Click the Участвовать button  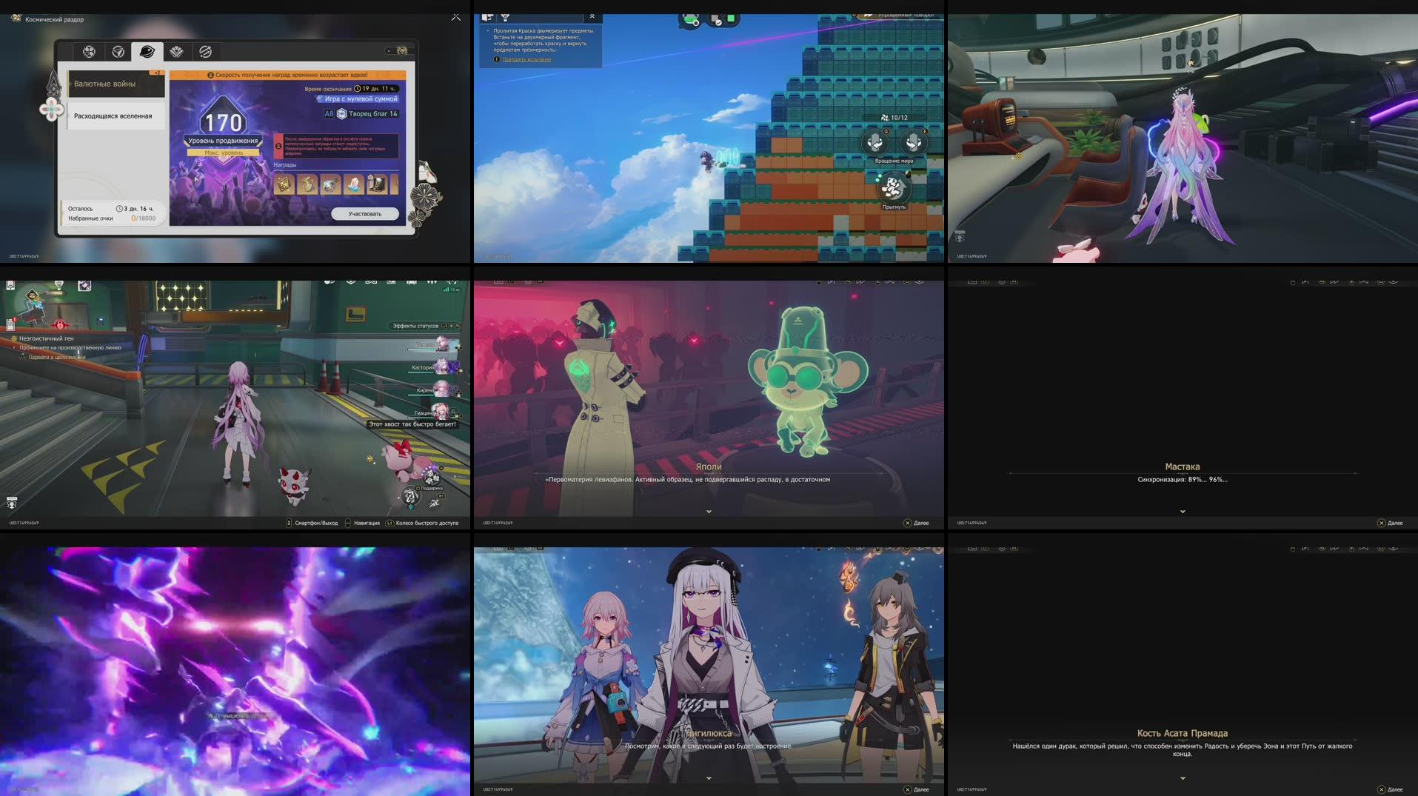click(x=365, y=214)
